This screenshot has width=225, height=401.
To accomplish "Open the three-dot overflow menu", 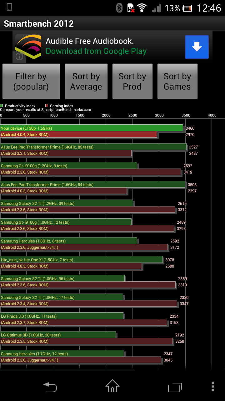I will [x=213, y=387].
